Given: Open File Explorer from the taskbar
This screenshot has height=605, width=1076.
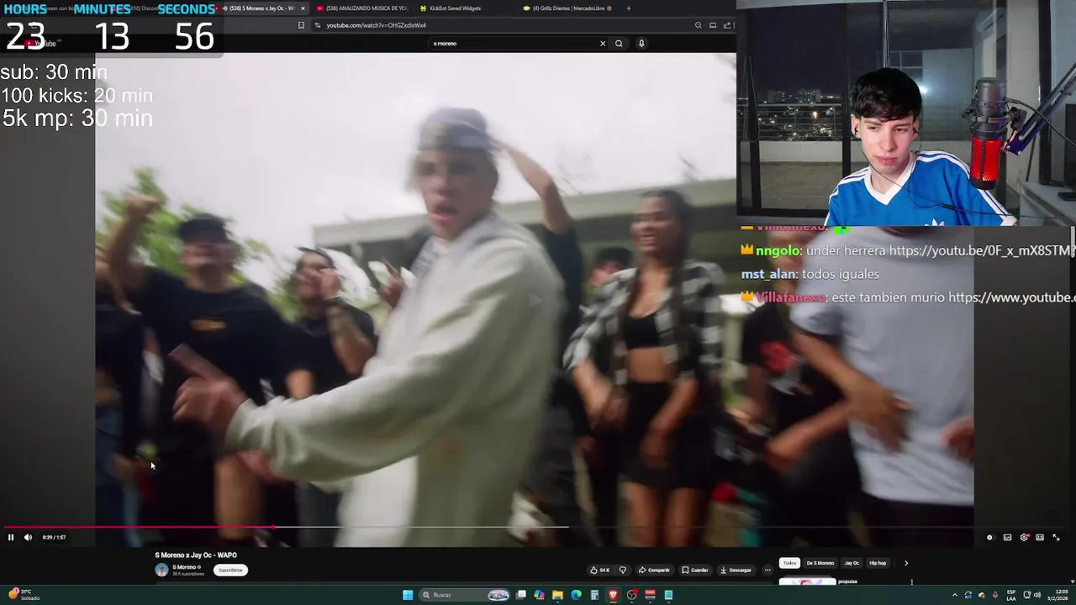Looking at the screenshot, I should pyautogui.click(x=557, y=595).
